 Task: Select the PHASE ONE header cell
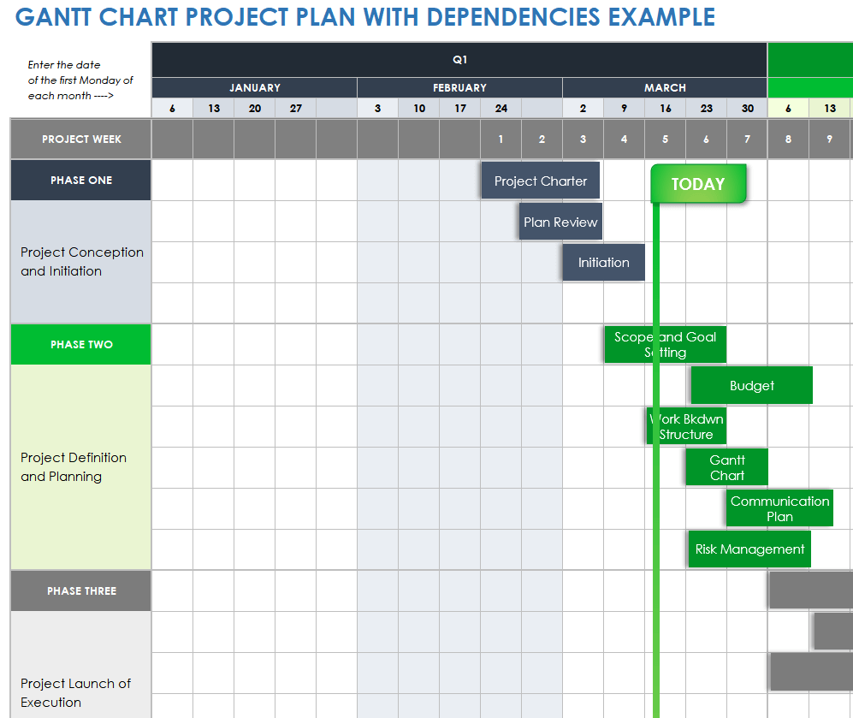pyautogui.click(x=81, y=181)
